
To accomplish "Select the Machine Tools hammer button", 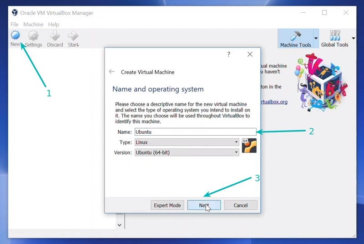I will pos(295,39).
